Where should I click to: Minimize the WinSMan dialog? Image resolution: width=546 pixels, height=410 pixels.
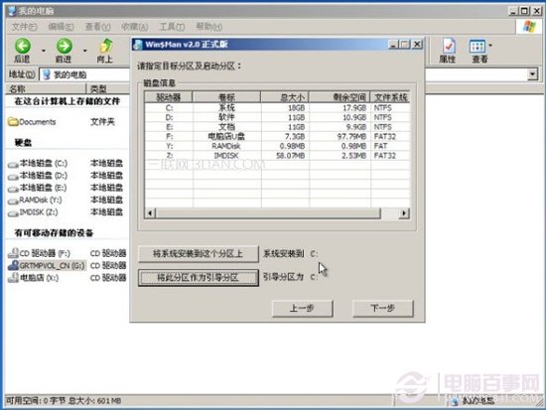point(393,45)
